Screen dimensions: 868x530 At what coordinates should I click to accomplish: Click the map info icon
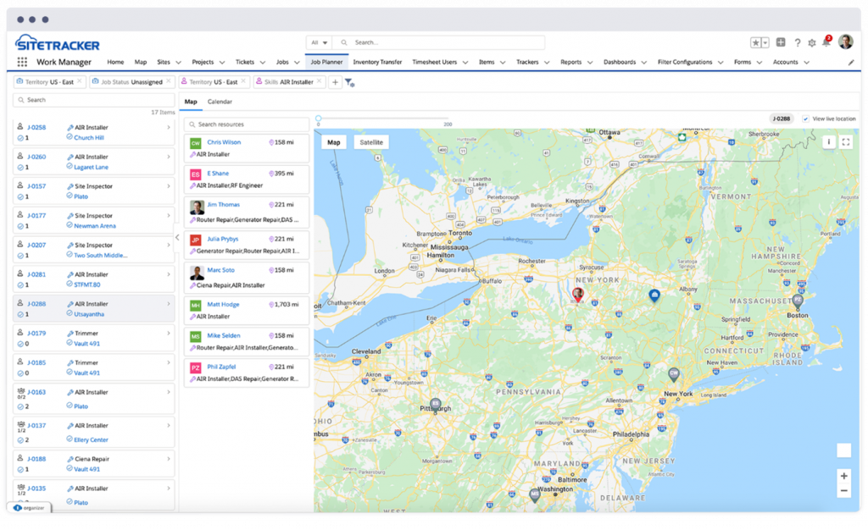click(x=829, y=142)
